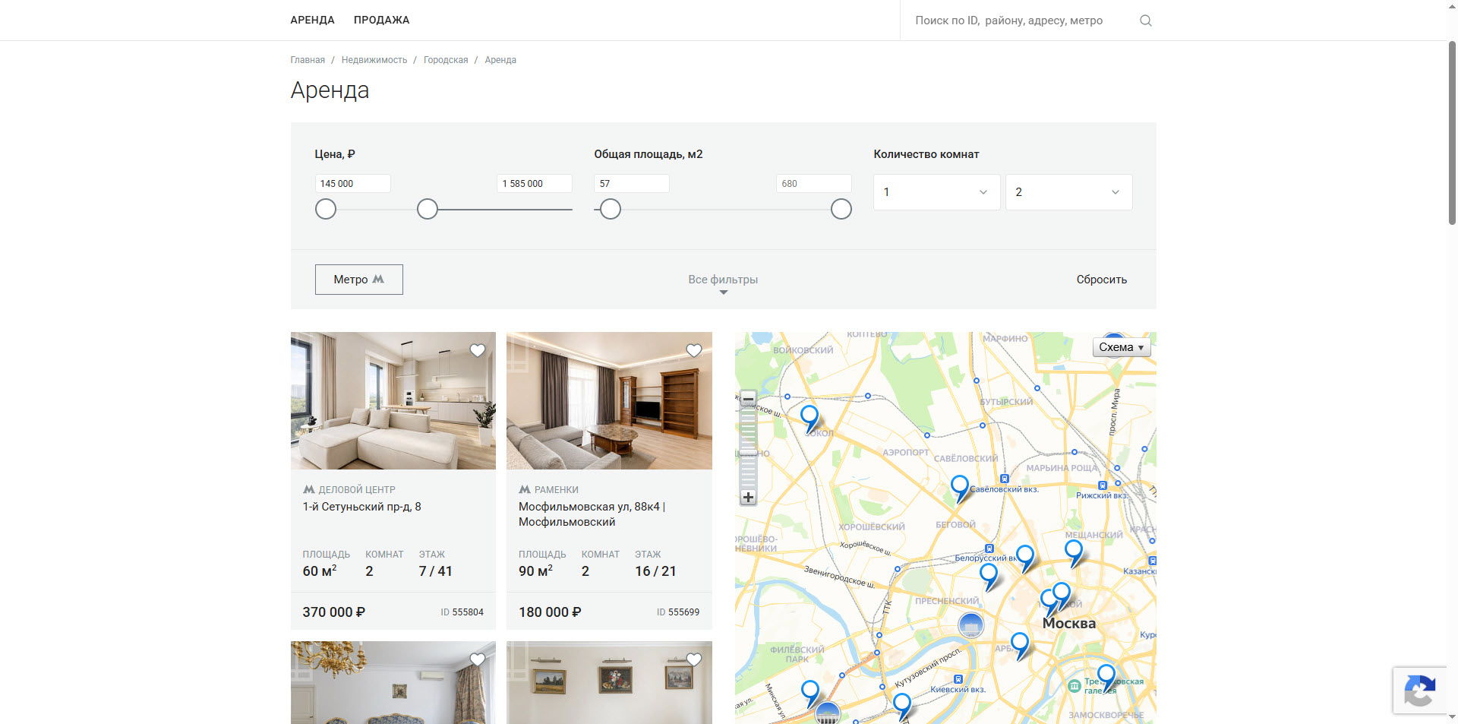Click the maximum area slider handle

click(x=841, y=209)
